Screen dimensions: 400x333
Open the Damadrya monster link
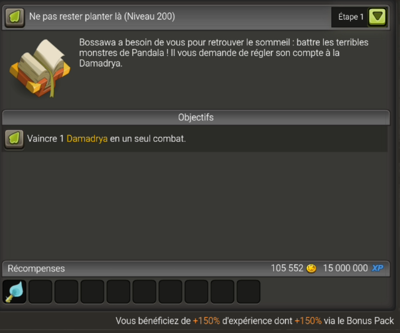click(87, 139)
